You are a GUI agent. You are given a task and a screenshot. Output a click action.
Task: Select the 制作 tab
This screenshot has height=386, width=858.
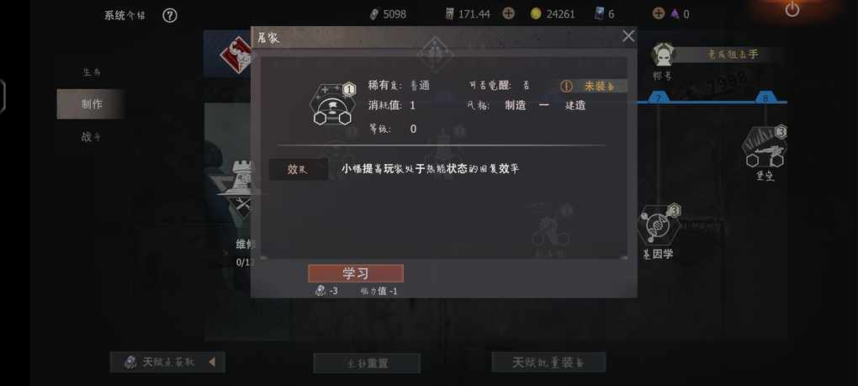pos(92,104)
